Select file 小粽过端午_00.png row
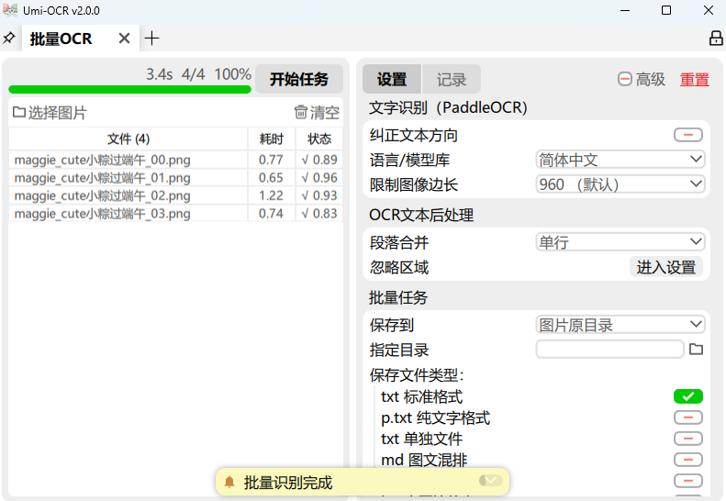 tap(175, 160)
